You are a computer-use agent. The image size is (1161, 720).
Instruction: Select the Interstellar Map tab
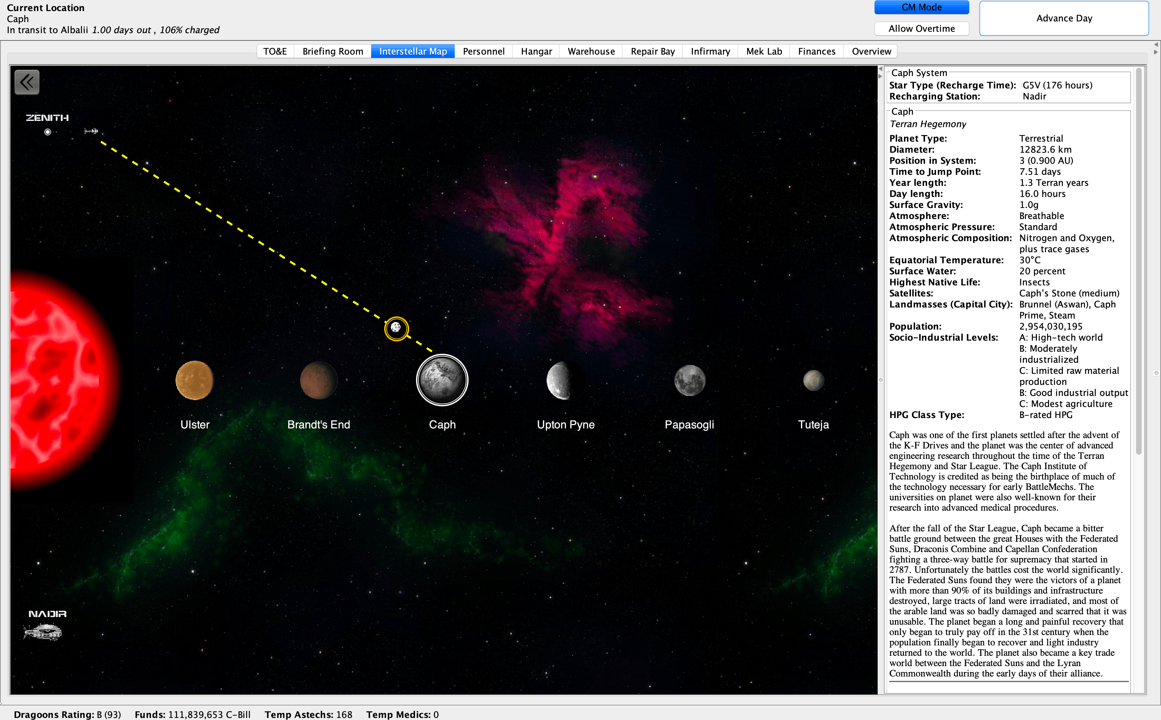pos(413,51)
